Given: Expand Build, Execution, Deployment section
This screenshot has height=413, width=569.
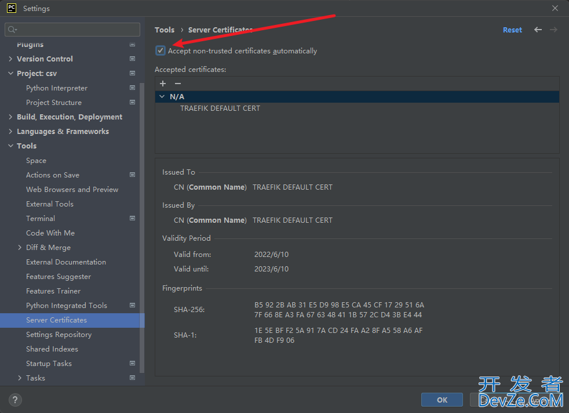Looking at the screenshot, I should (10, 117).
